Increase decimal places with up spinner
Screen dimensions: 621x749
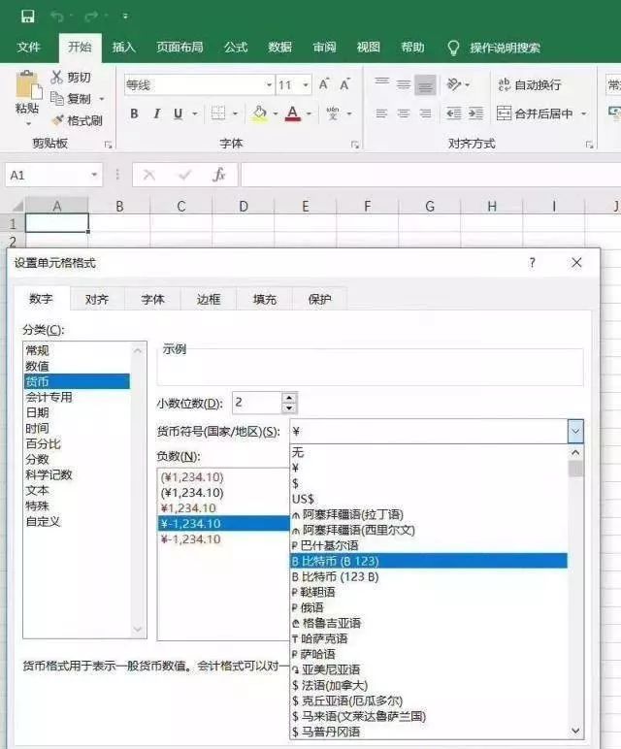pos(289,398)
